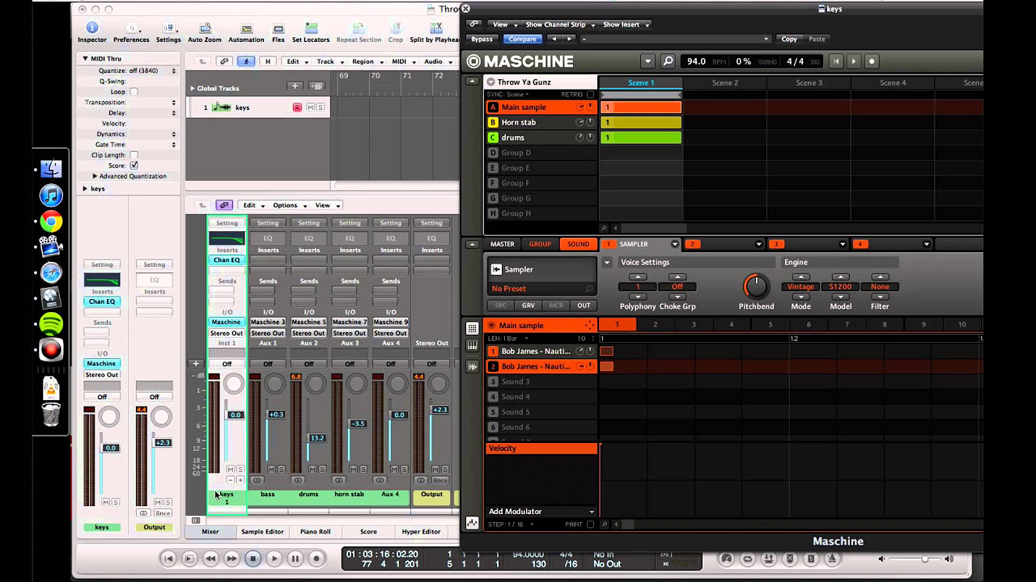Enable the Clip Length checkbox
The height and width of the screenshot is (582, 1036).
[134, 155]
